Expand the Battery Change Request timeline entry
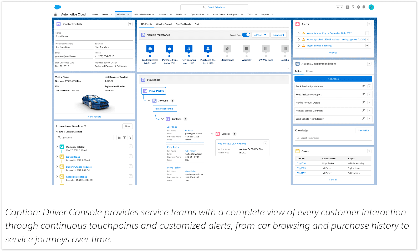Viewport: 418px width, 251px height. [x=57, y=167]
